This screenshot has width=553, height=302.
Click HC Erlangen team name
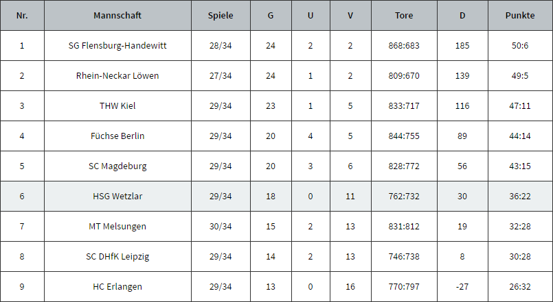click(x=117, y=286)
